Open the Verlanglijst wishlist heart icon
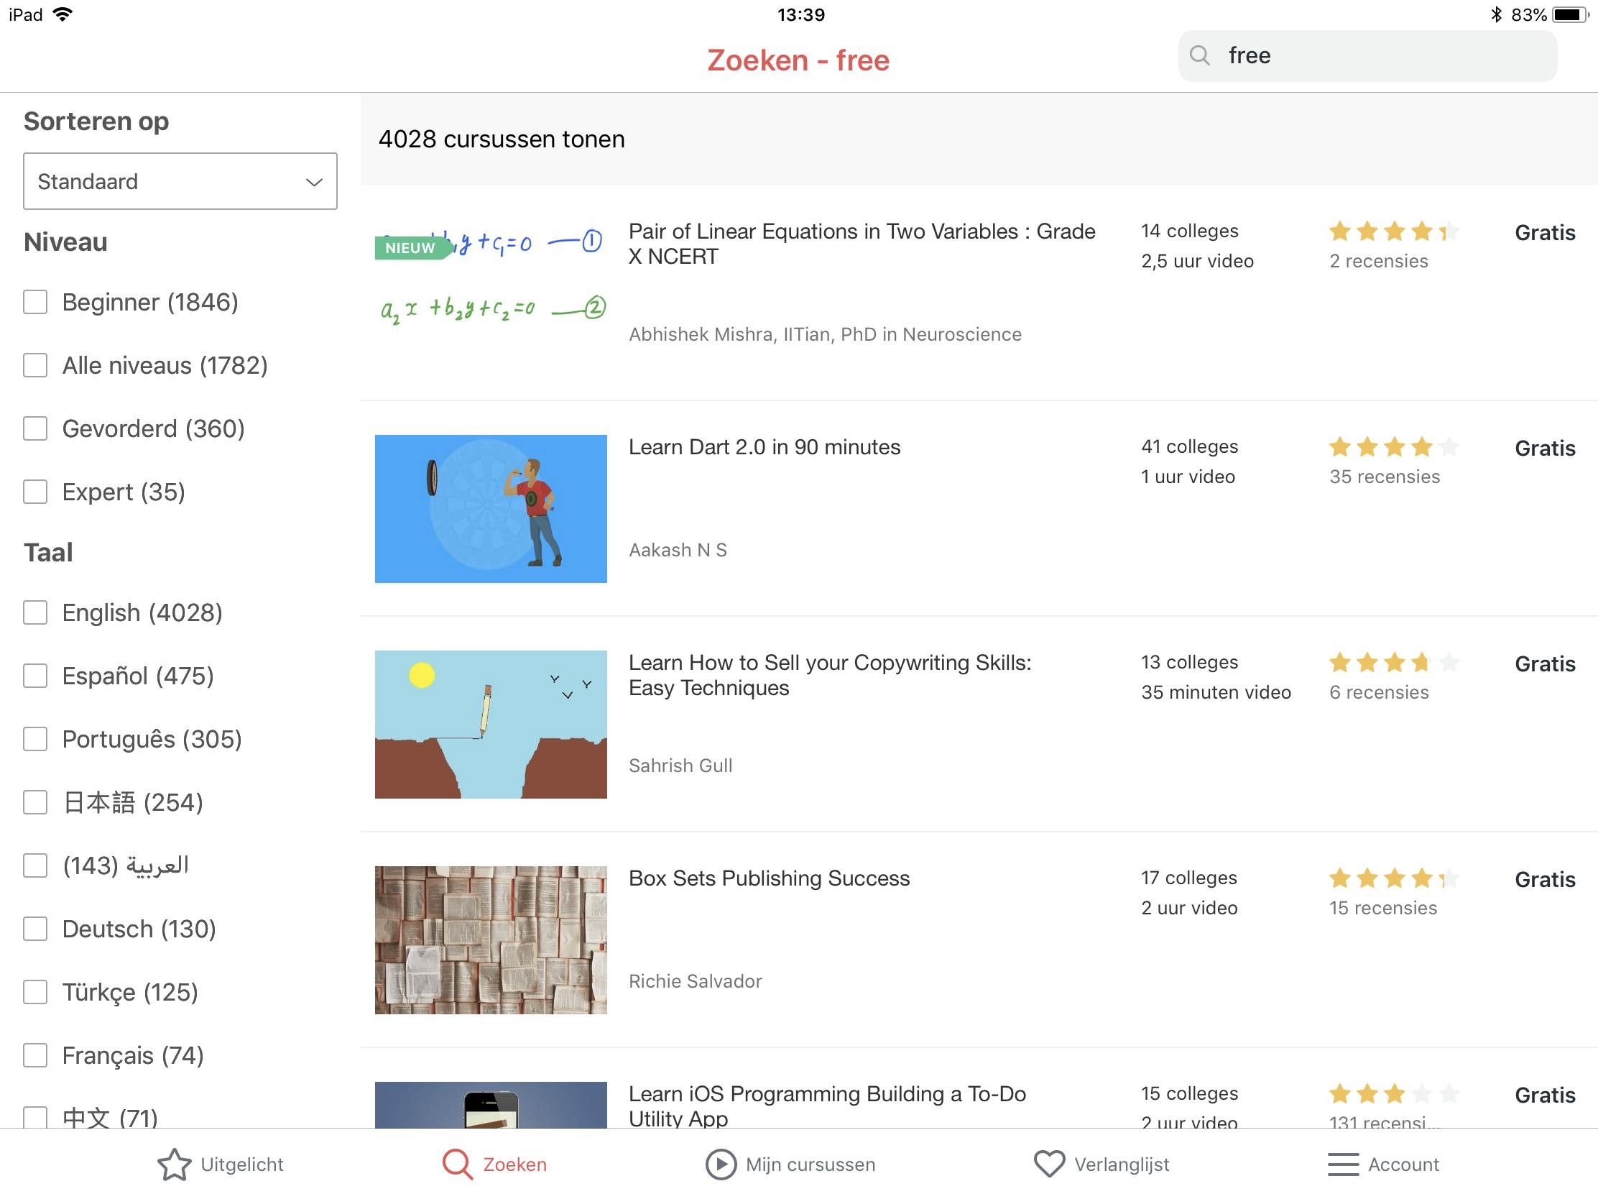 click(1048, 1163)
